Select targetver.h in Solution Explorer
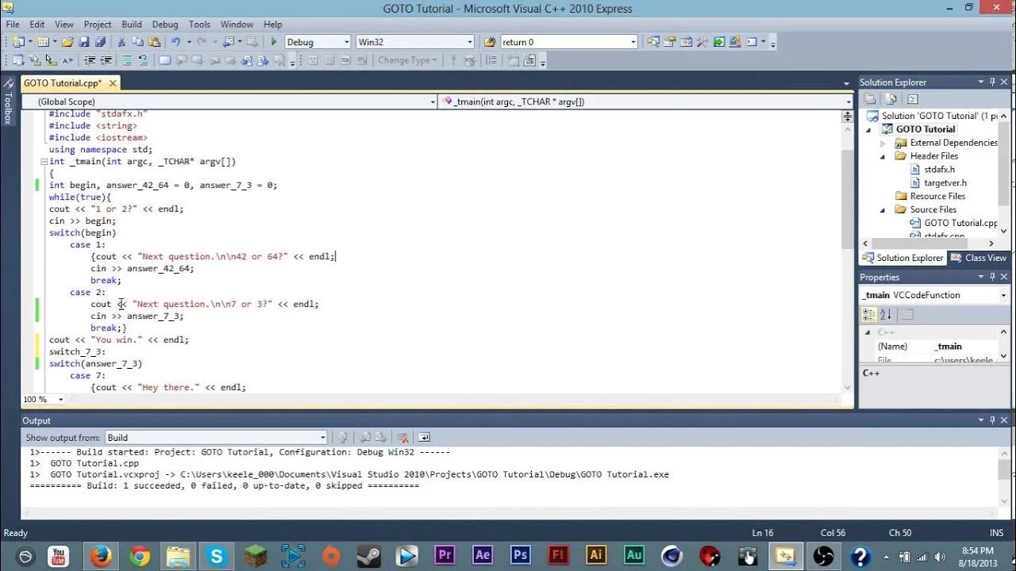 (938, 183)
